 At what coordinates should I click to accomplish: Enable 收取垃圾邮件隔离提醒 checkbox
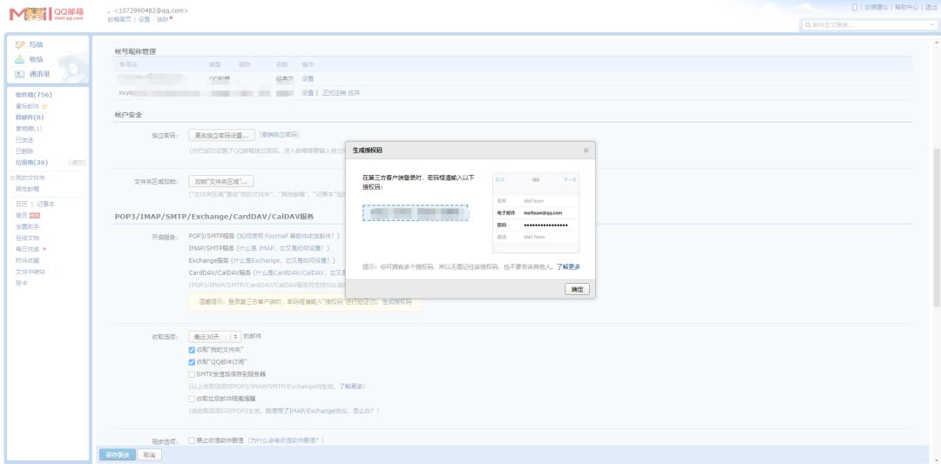[192, 399]
